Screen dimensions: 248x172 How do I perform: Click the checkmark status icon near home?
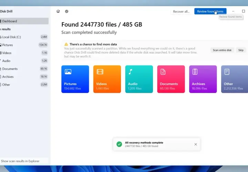click(x=66, y=11)
